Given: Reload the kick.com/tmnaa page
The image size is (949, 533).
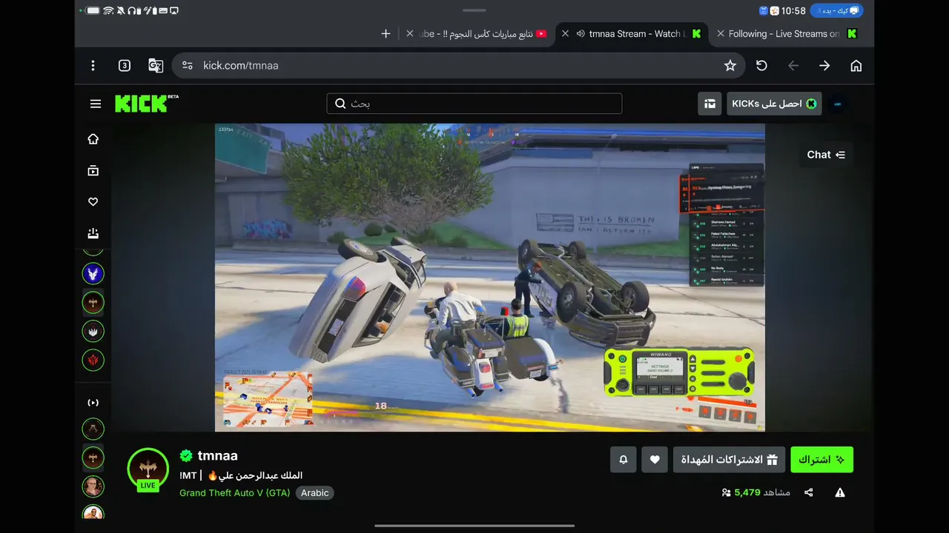Looking at the screenshot, I should click(x=761, y=66).
